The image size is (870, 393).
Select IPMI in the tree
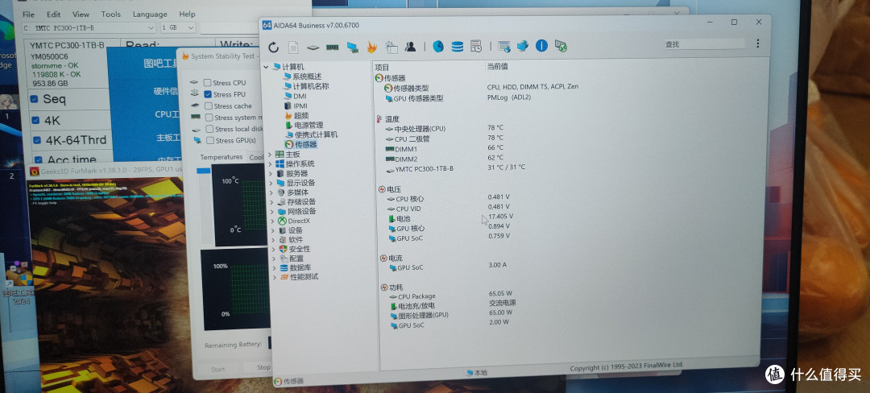pyautogui.click(x=300, y=105)
